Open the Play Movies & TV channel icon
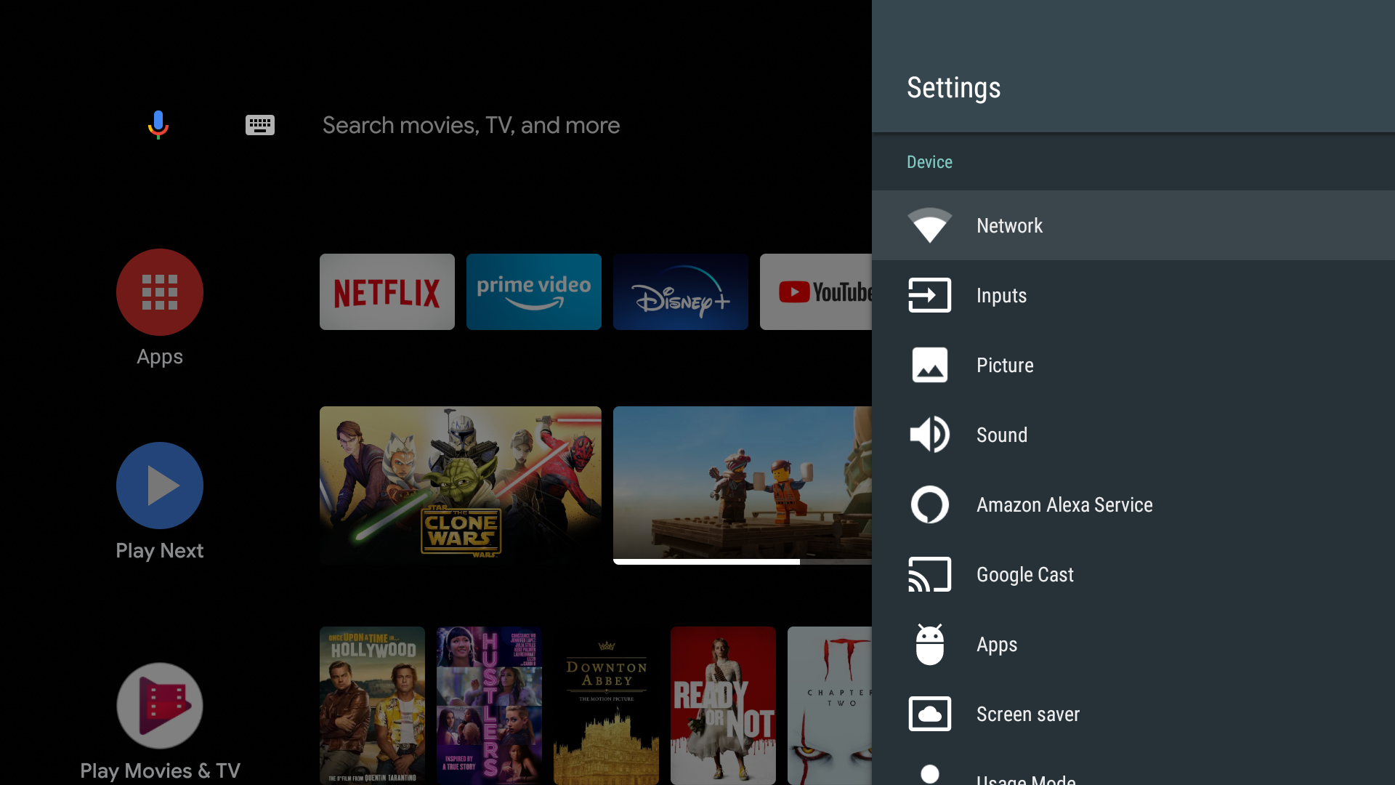 click(x=160, y=706)
